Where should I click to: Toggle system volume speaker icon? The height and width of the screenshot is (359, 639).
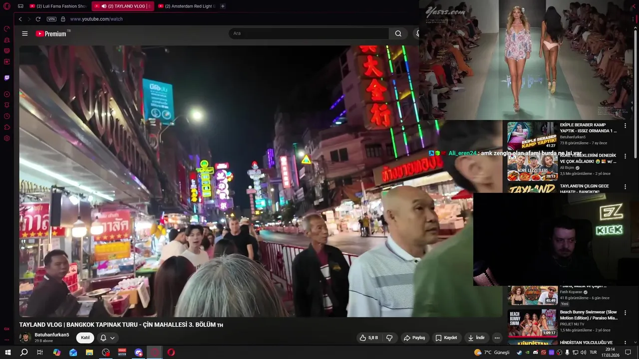click(x=583, y=353)
